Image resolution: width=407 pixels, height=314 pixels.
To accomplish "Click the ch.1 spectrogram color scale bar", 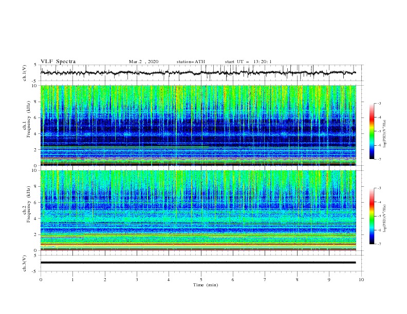I will (x=372, y=131).
